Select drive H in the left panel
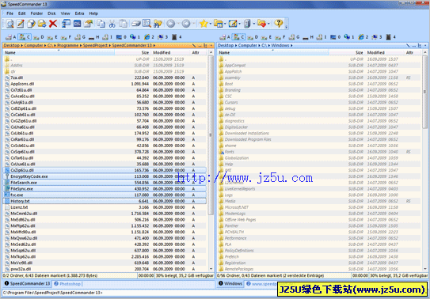This screenshot has height=299, width=430. point(93,37)
